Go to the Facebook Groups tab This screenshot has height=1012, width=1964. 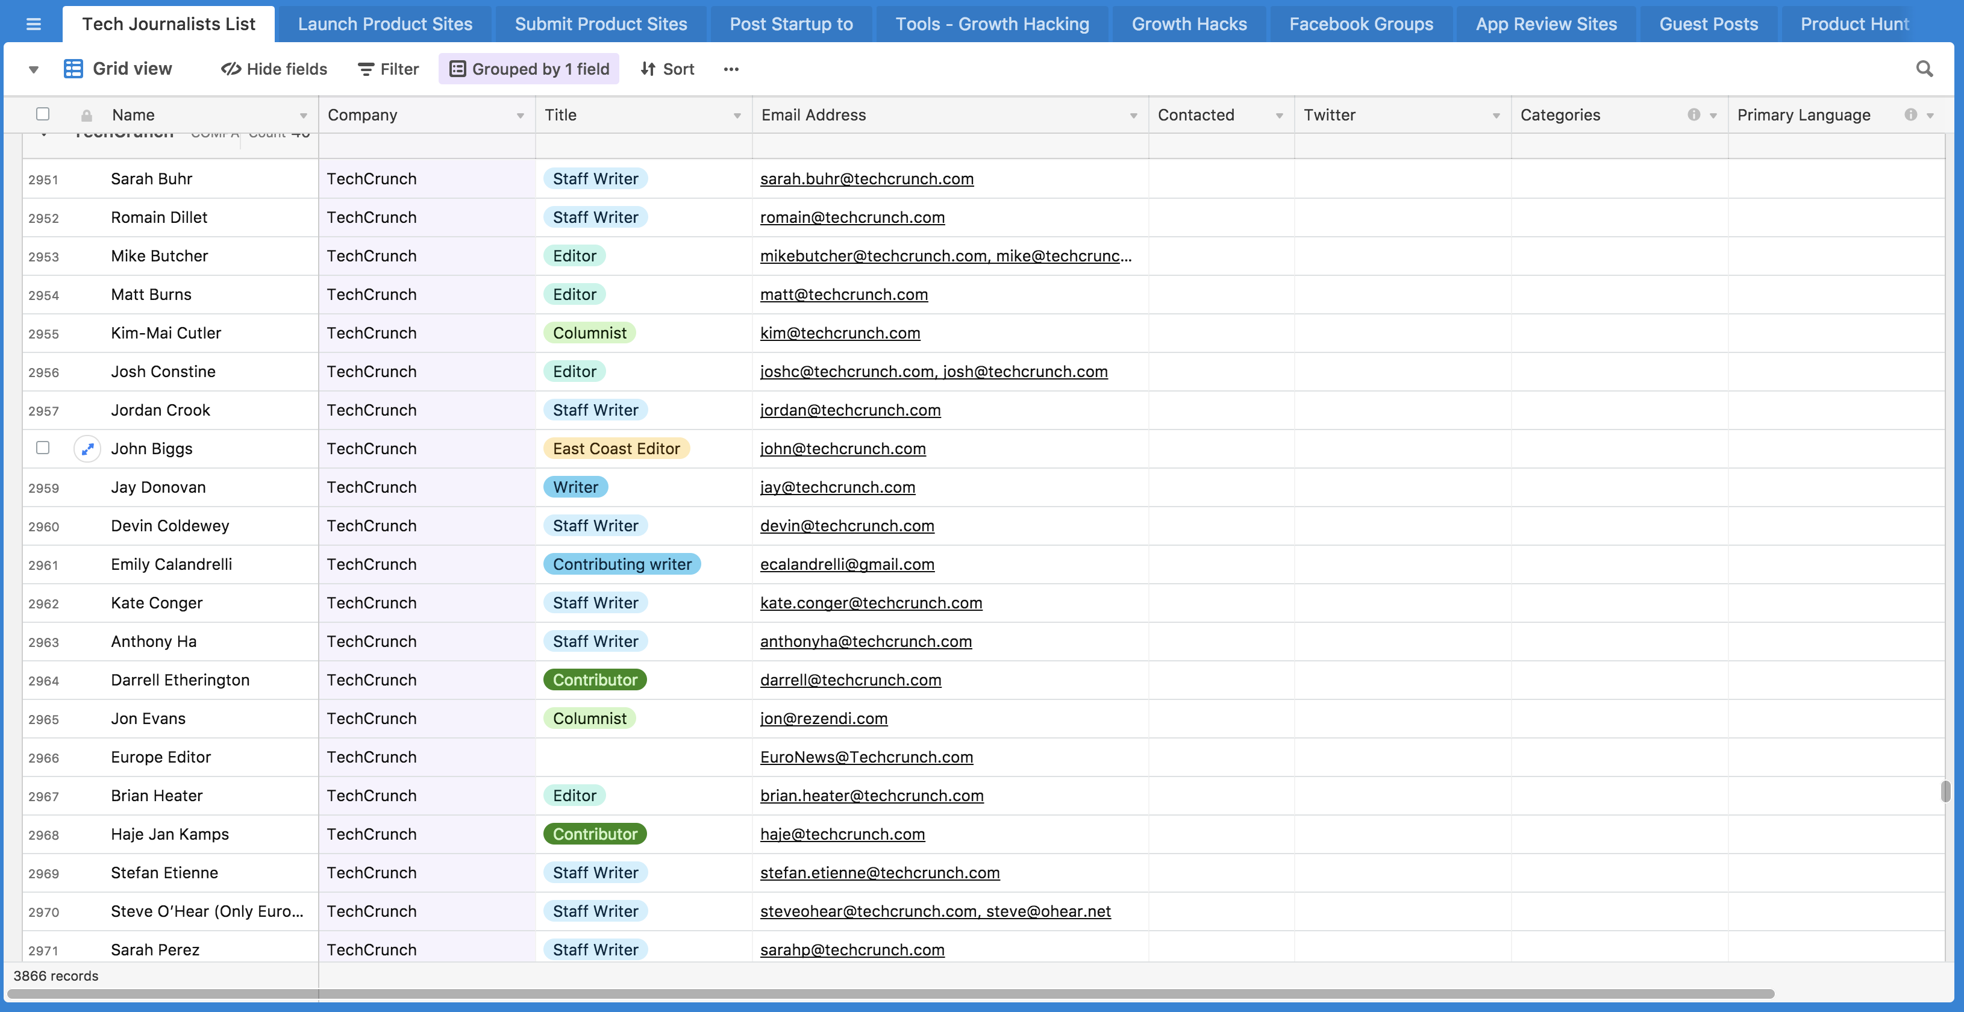[1362, 24]
